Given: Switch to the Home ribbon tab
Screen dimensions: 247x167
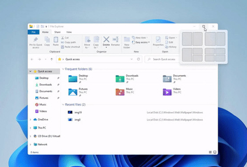Looking at the screenshot, I should click(45, 32).
